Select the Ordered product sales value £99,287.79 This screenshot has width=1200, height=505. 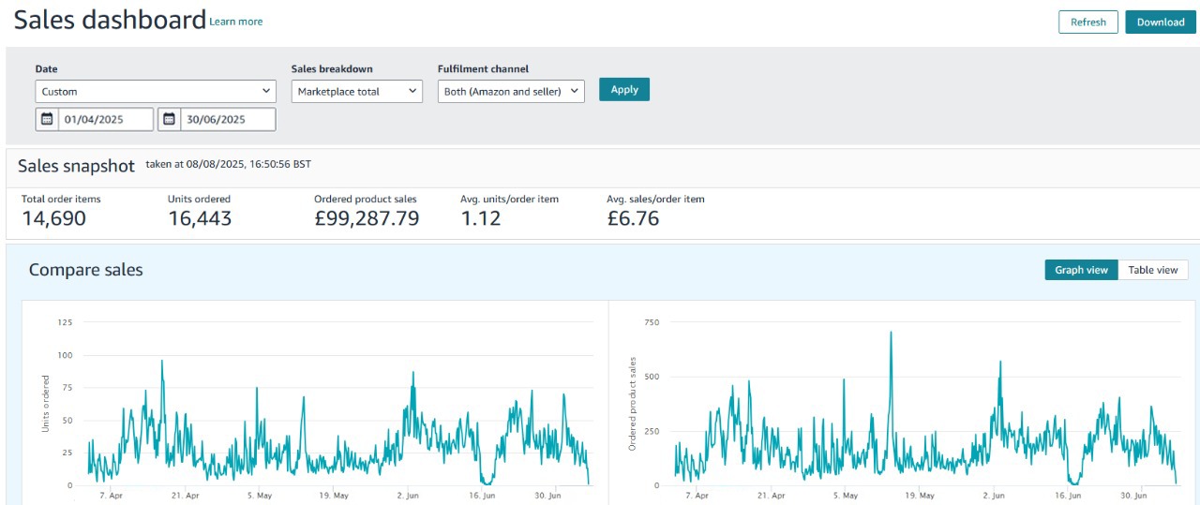367,218
